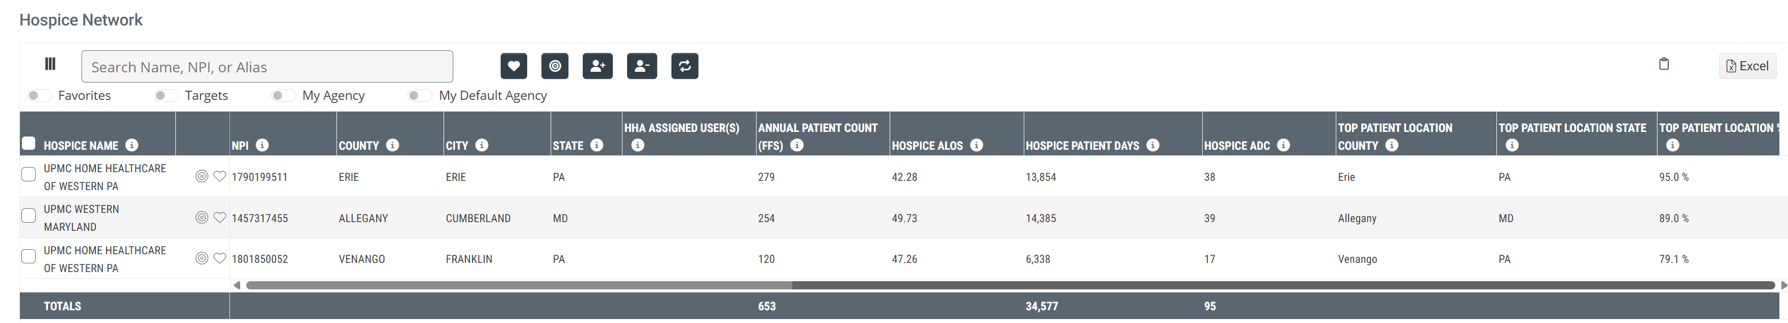
Task: Click the refresh arrows toolbar icon
Action: tap(684, 67)
